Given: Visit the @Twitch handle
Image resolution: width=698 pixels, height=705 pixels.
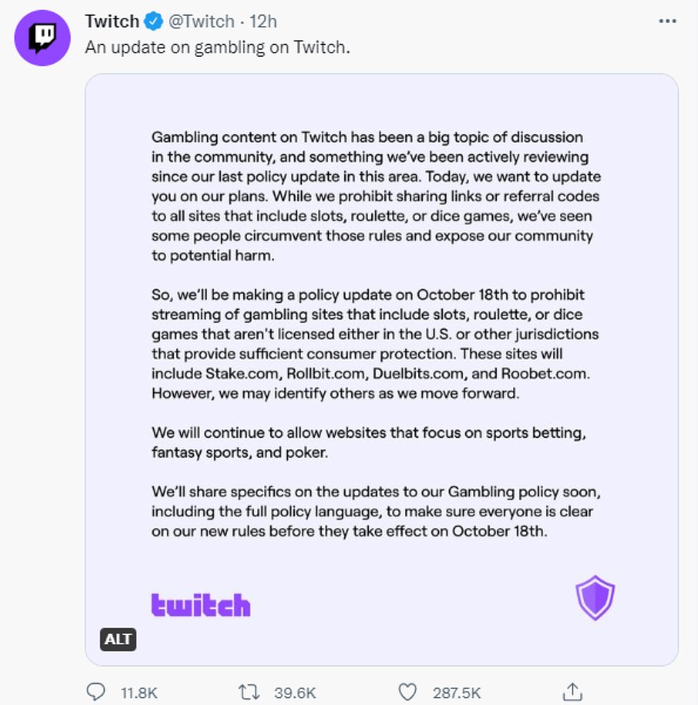Looking at the screenshot, I should point(204,22).
